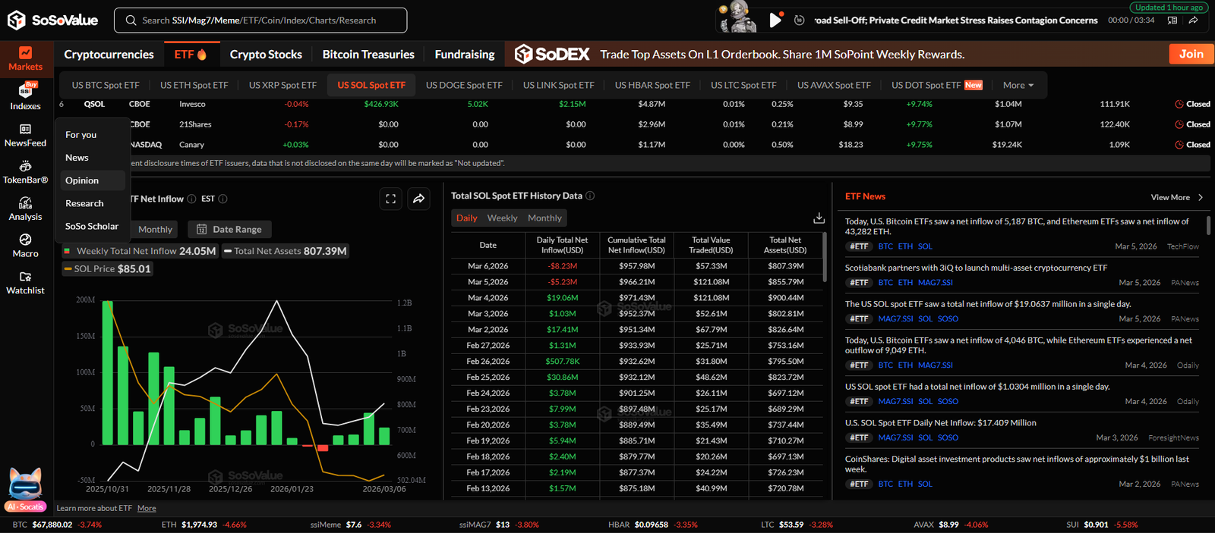Play the news audio briefing
This screenshot has height=533, width=1215.
pos(775,20)
